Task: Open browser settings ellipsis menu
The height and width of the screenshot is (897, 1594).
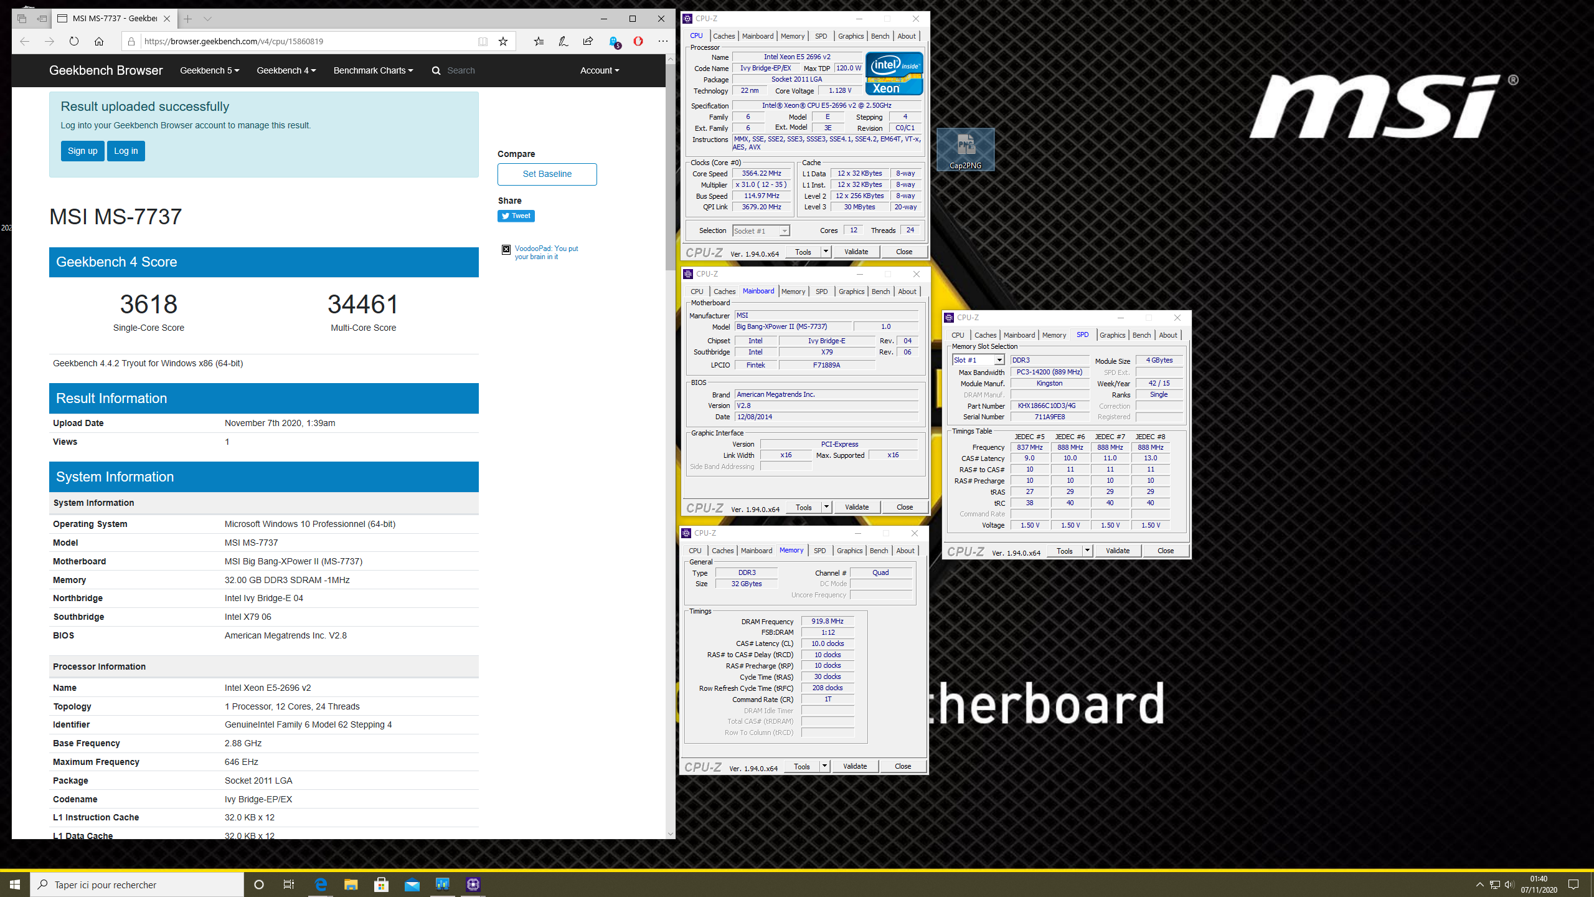Action: (663, 41)
